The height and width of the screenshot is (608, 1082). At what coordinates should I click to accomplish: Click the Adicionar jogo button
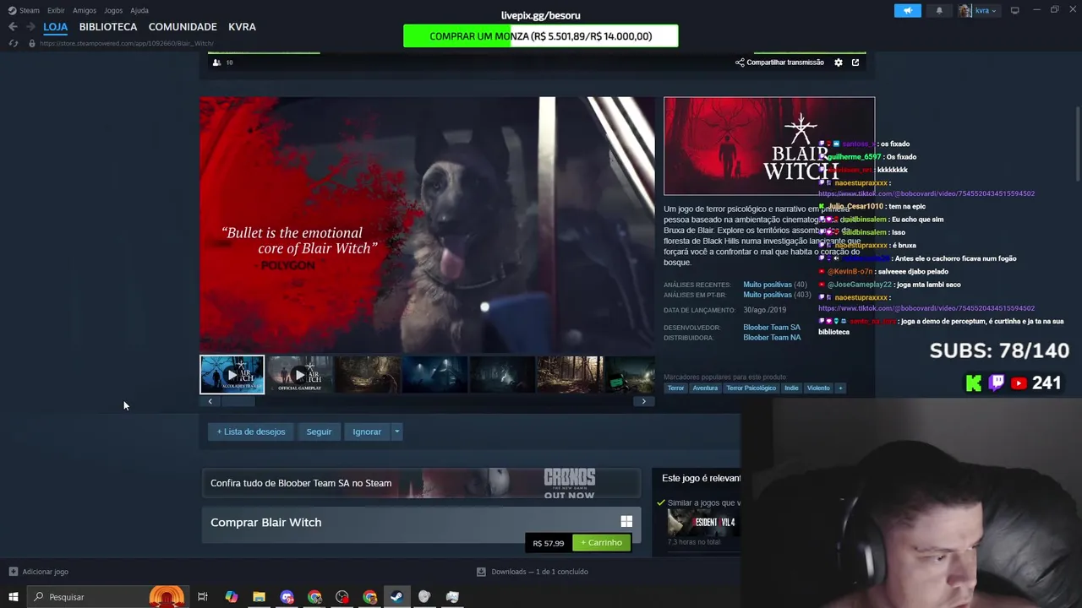point(39,572)
